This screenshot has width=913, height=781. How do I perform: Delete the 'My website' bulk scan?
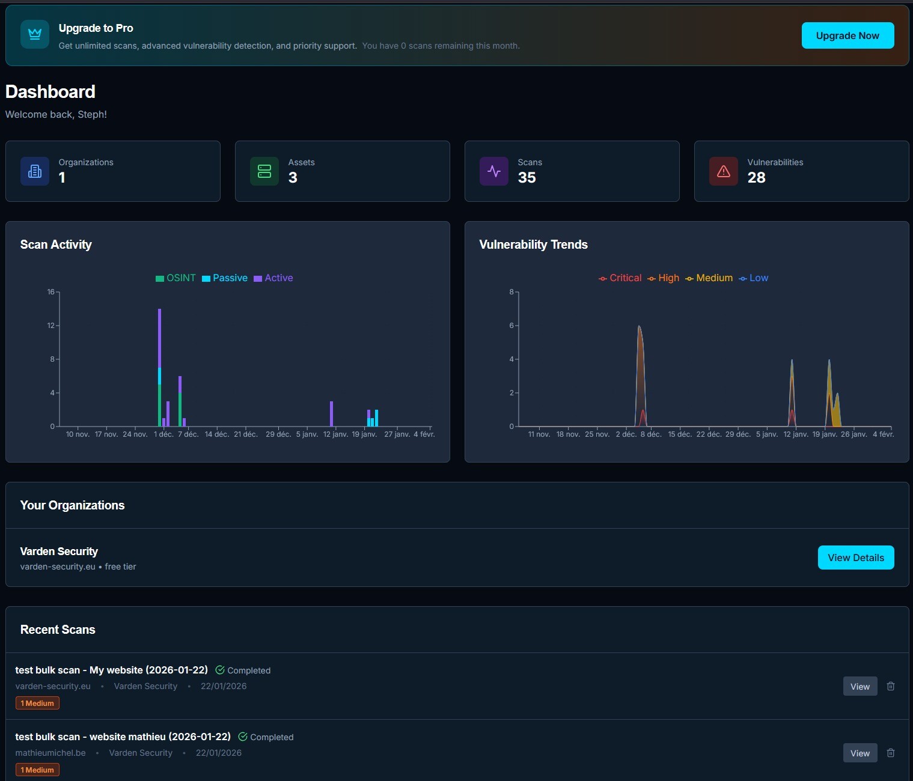(891, 686)
